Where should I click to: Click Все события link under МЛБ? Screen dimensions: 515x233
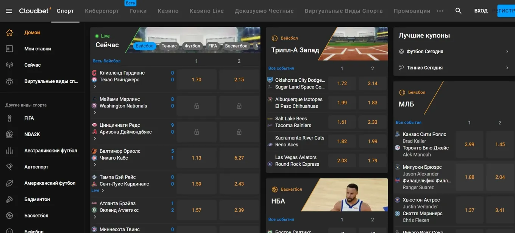(x=409, y=123)
